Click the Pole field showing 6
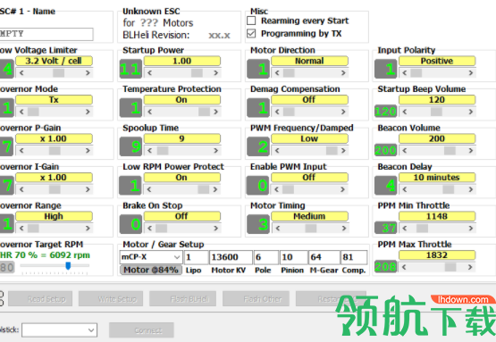This screenshot has width=496, height=342. tap(266, 257)
